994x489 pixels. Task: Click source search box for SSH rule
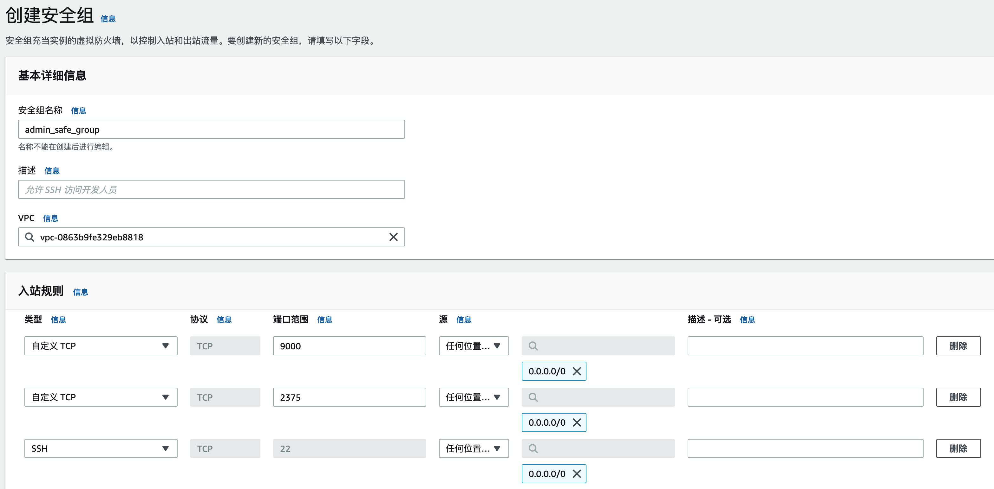point(598,448)
